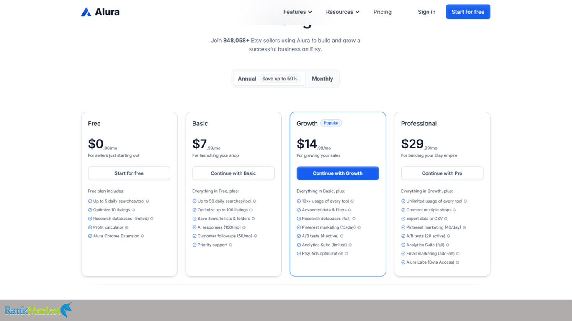Open the Pricing page link
Image resolution: width=572 pixels, height=321 pixels.
coord(382,12)
